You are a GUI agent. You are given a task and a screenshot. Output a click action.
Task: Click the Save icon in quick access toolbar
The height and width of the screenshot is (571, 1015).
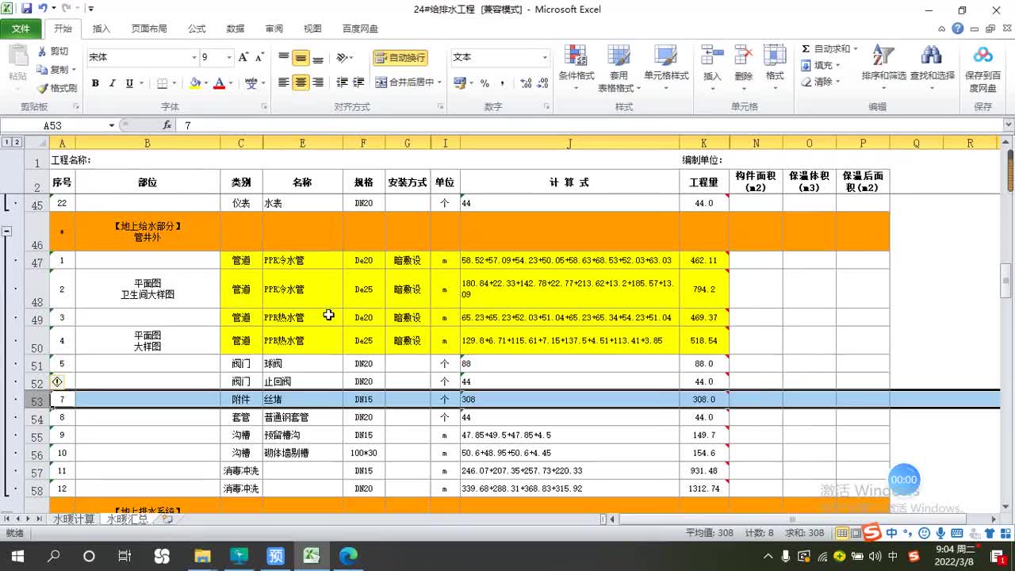pos(27,9)
